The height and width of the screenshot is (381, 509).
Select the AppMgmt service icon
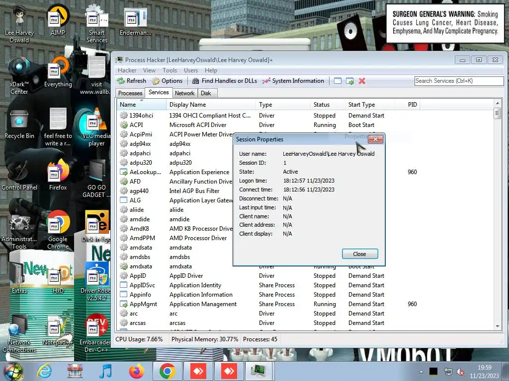click(124, 304)
